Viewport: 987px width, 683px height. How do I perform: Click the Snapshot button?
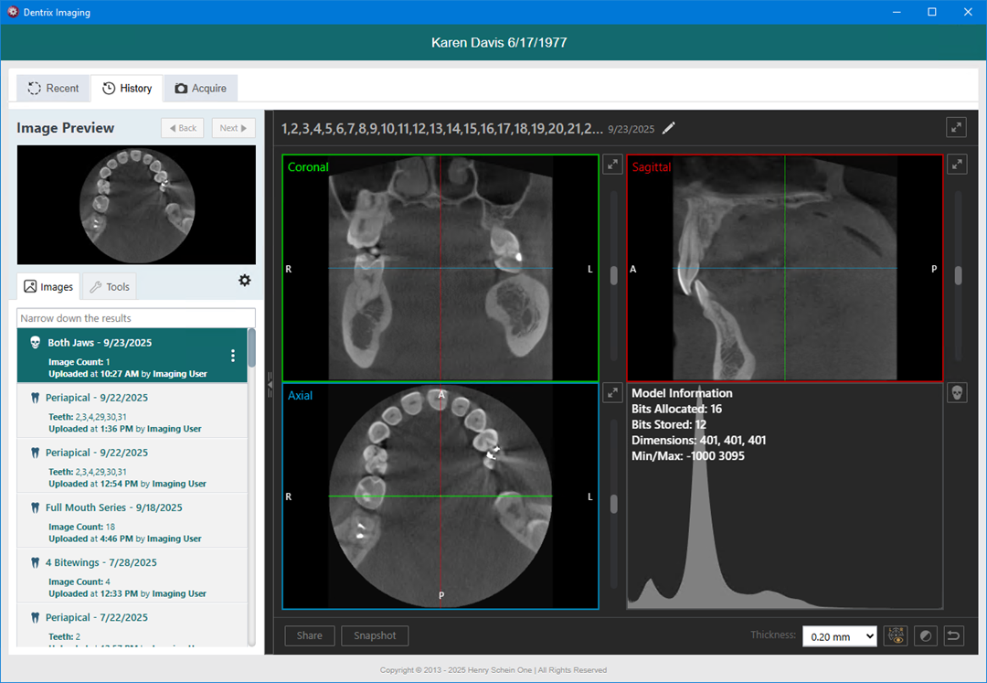[375, 635]
